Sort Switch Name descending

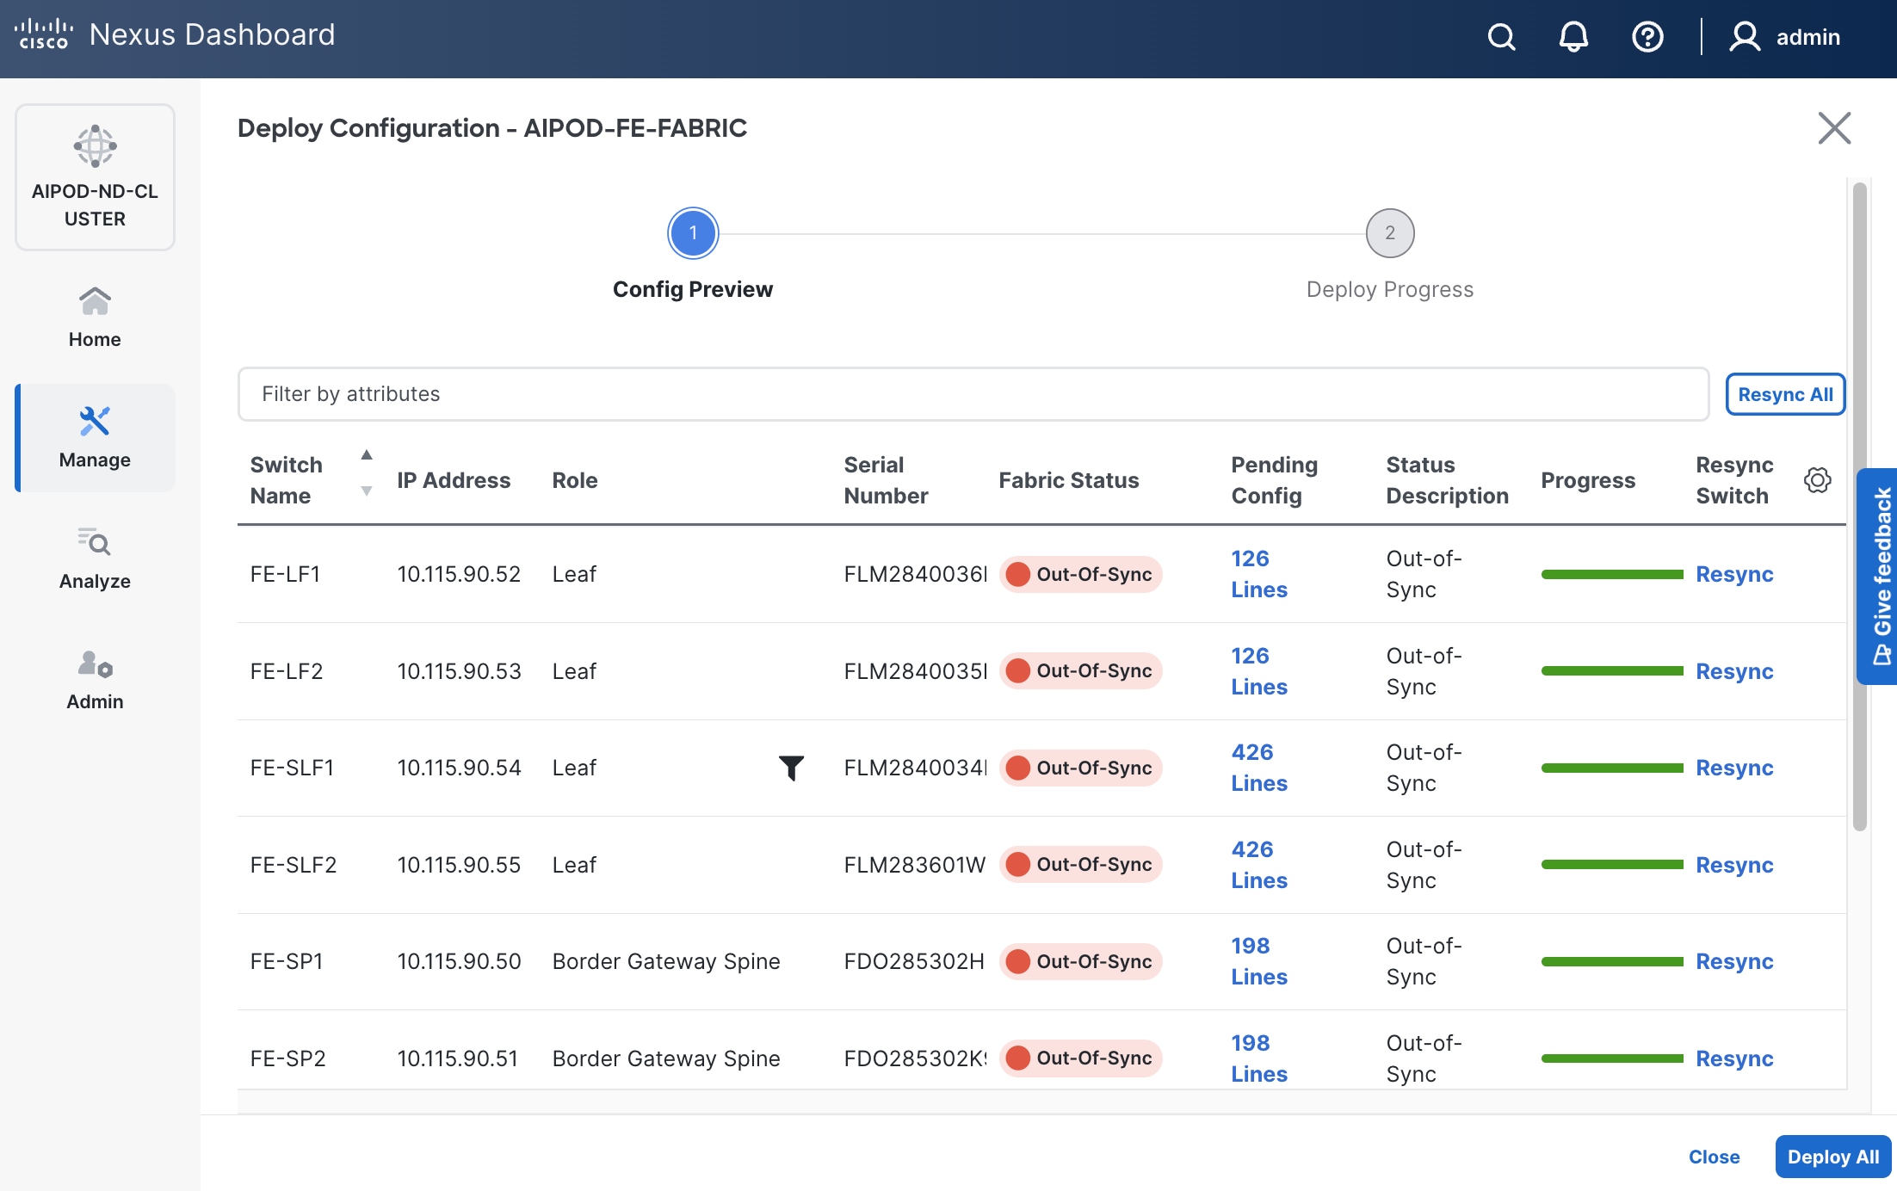pyautogui.click(x=366, y=491)
